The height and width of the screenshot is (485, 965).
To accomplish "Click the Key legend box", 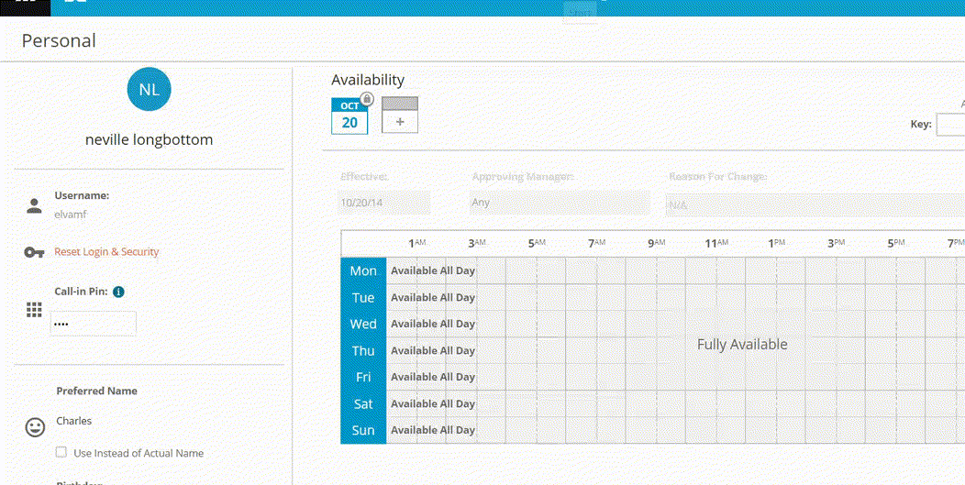I will (950, 125).
